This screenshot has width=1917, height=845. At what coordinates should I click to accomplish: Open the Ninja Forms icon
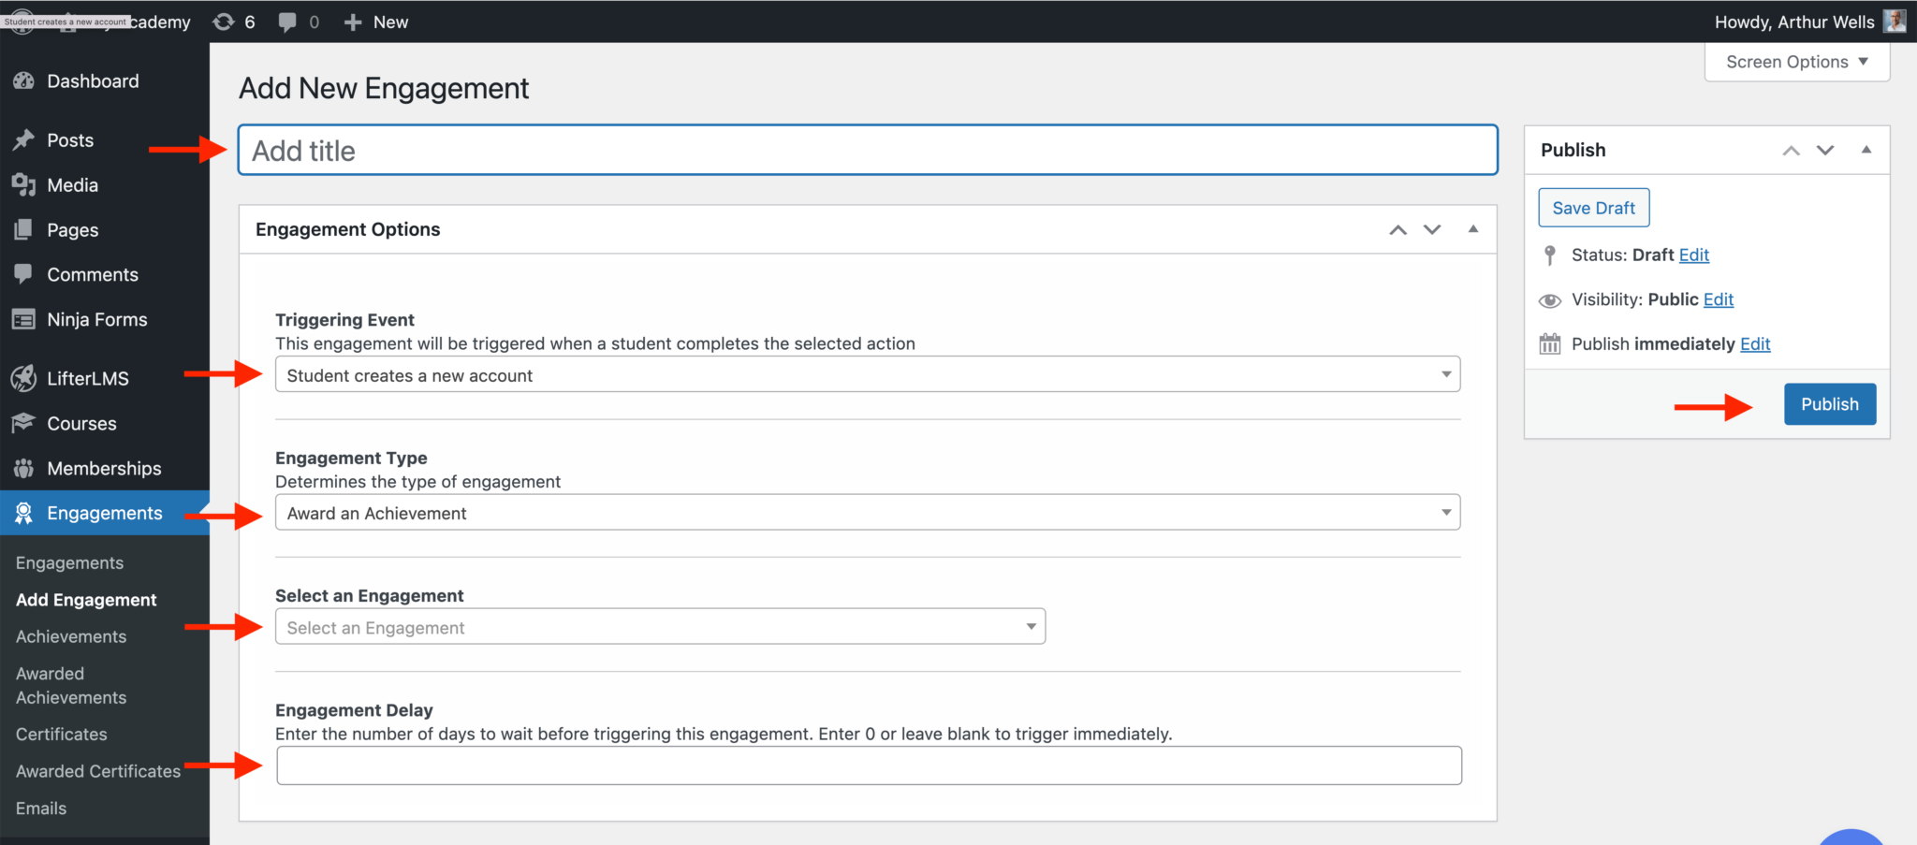pos(25,319)
